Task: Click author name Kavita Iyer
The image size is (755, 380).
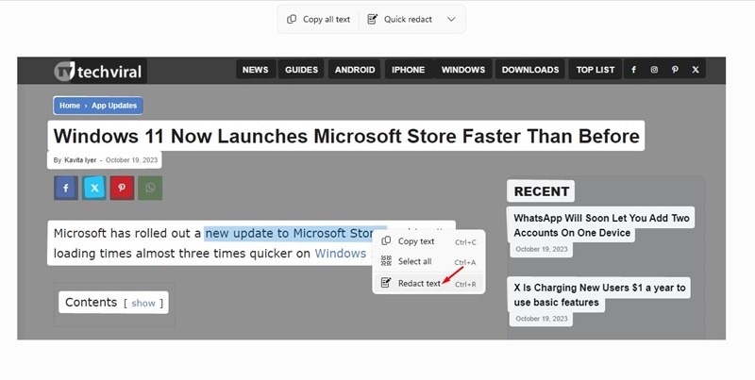Action: 80,160
